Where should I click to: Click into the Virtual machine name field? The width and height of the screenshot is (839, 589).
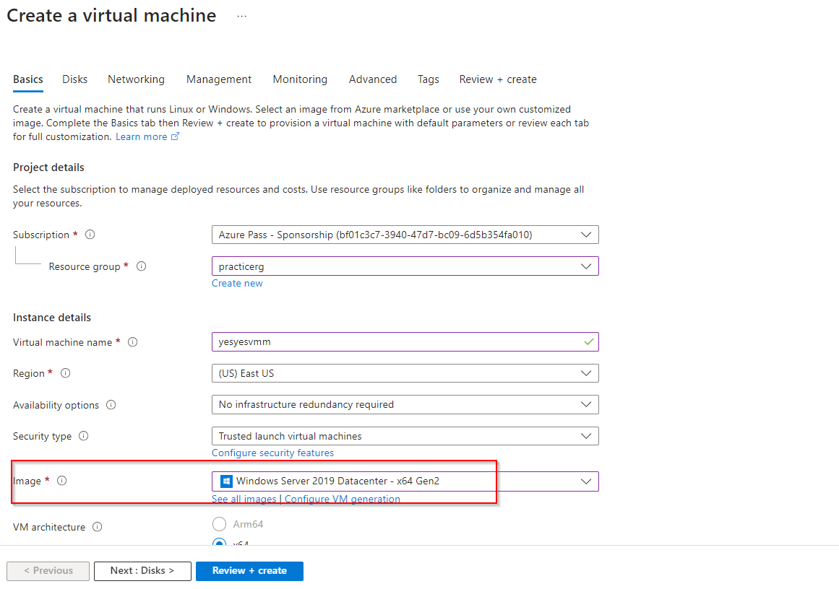click(x=397, y=342)
